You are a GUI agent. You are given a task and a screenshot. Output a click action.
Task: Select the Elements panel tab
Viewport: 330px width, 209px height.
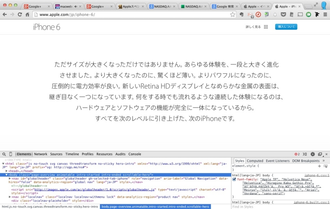pyautogui.click(x=24, y=154)
